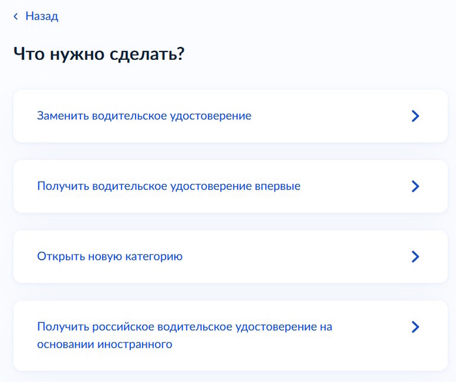
Task: Select "Заменить водительское удостоверение" option text
Action: [x=144, y=116]
